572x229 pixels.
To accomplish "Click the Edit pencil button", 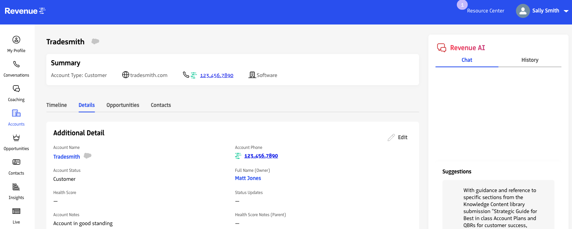I will 398,137.
